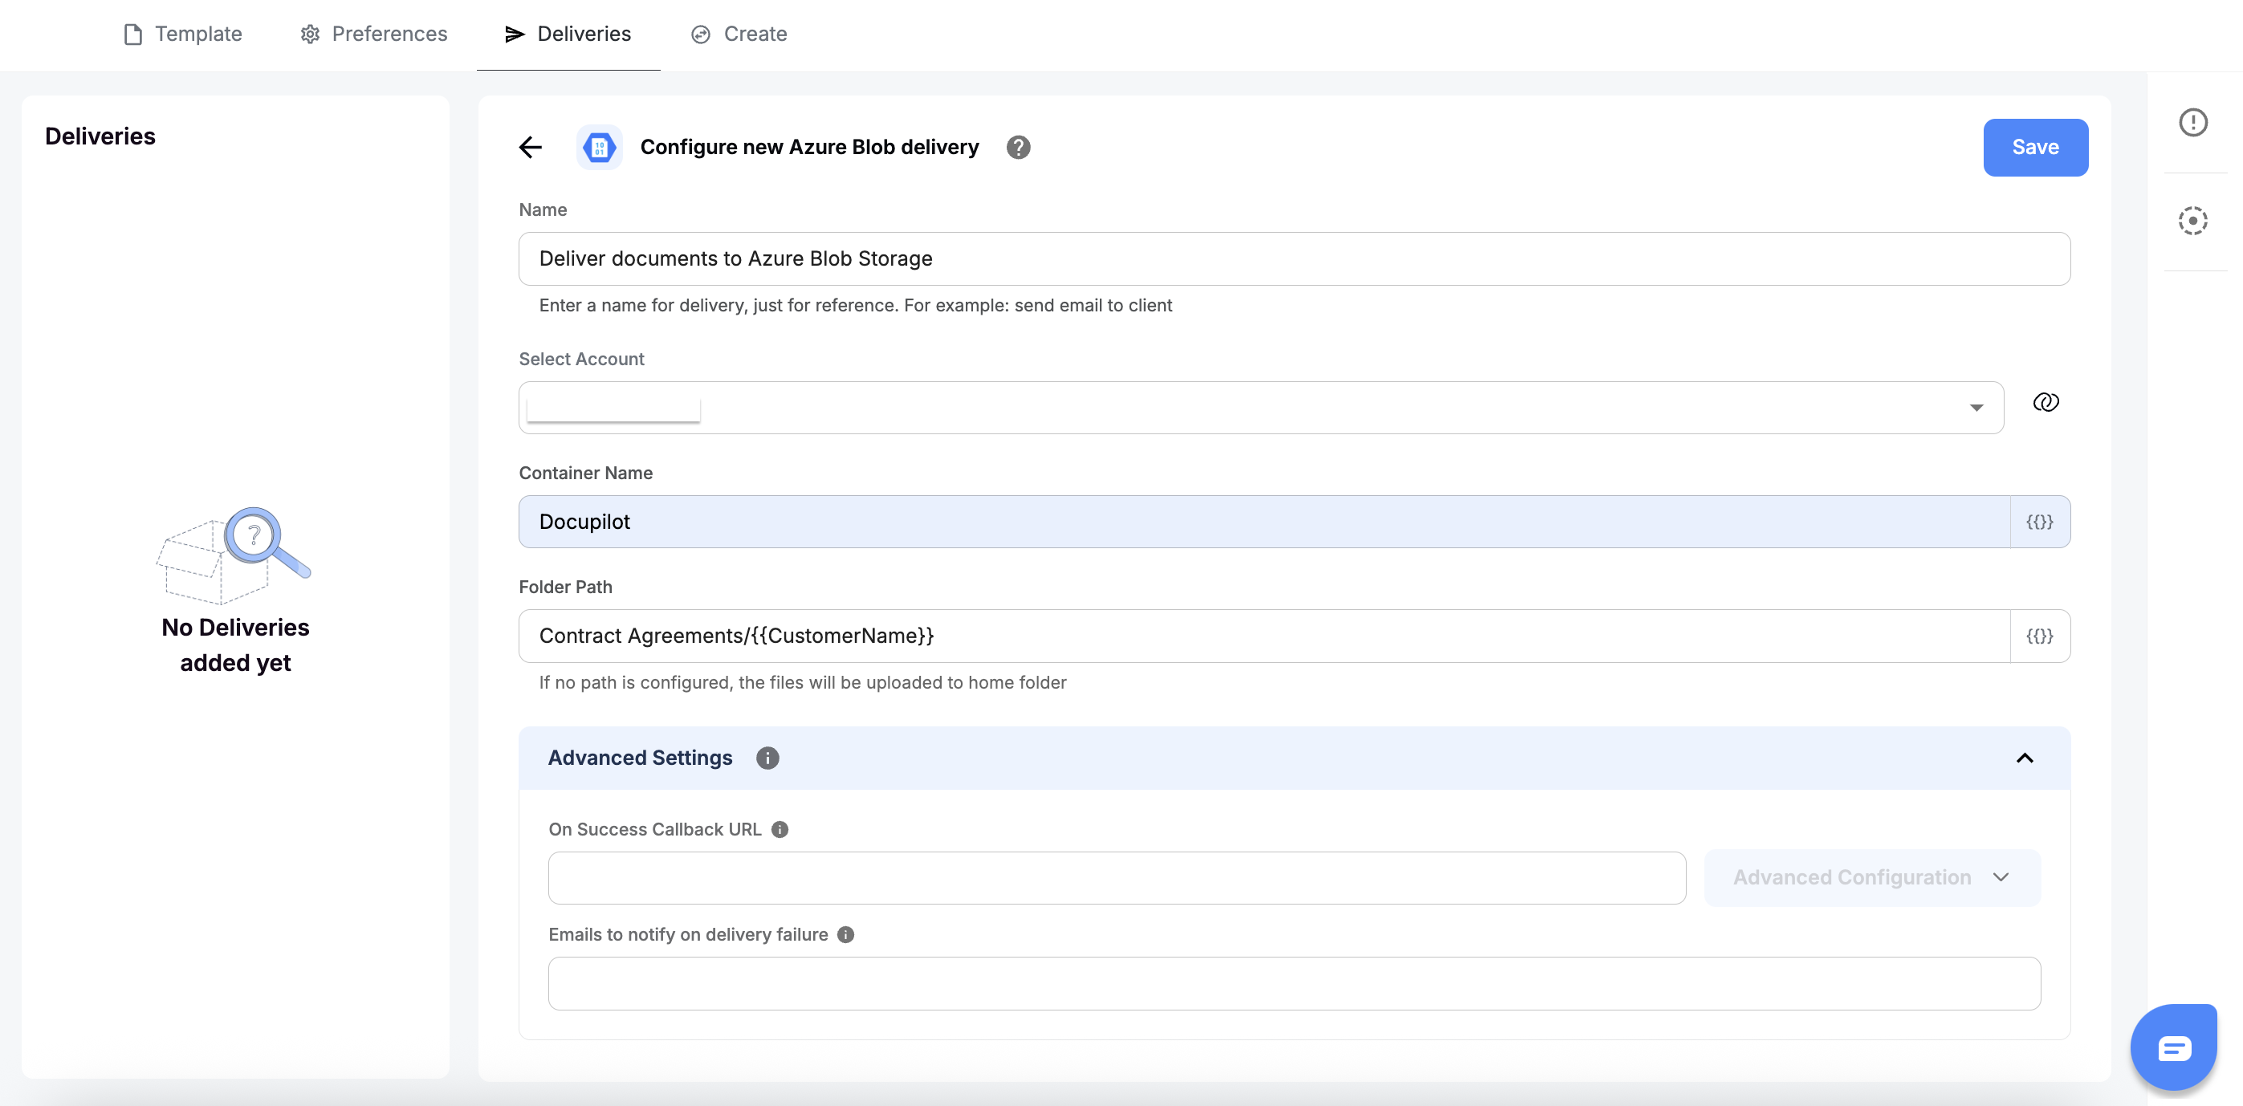The image size is (2243, 1106).
Task: Click the On Success Callback URL field
Action: [1116, 878]
